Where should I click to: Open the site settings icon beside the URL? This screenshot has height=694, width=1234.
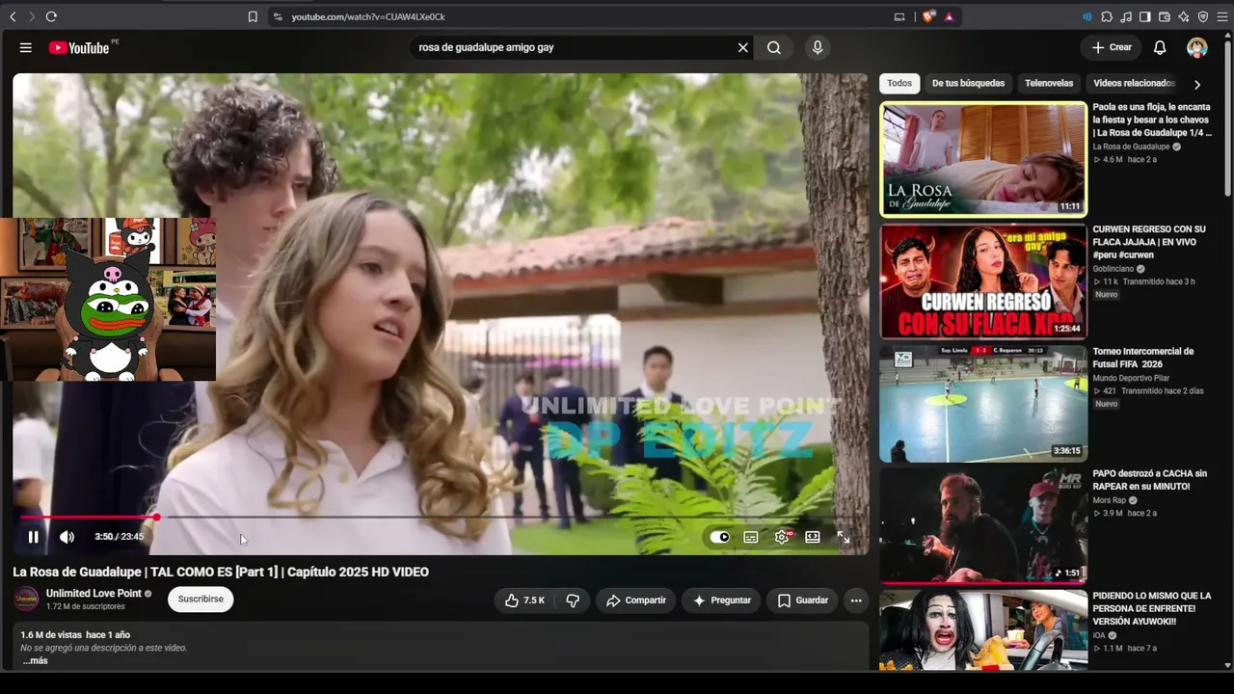click(x=277, y=16)
